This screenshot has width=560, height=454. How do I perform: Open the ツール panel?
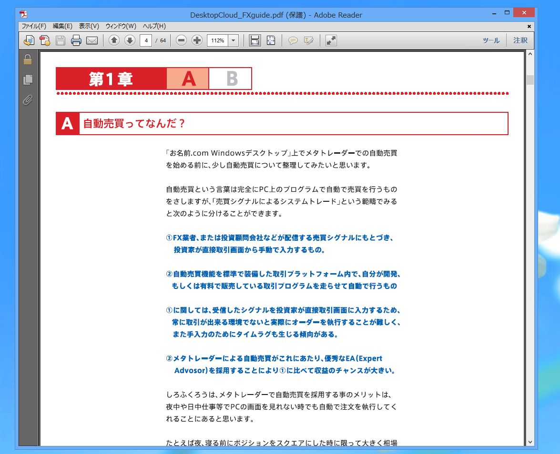[x=491, y=40]
